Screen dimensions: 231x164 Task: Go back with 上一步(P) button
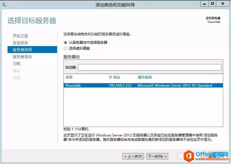133,156
